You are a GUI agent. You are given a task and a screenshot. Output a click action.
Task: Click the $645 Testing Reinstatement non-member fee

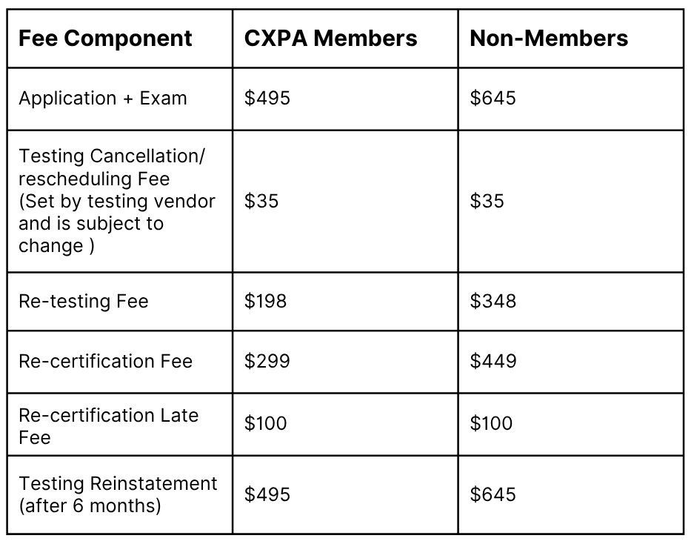tap(493, 494)
